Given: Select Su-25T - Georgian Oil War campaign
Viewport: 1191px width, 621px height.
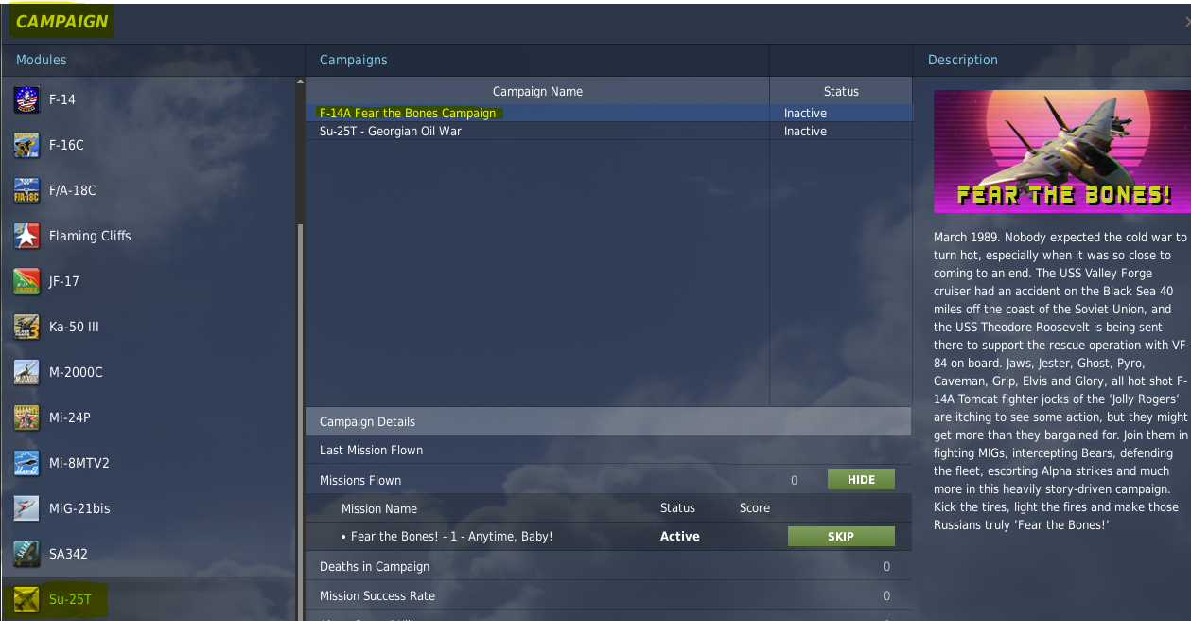Looking at the screenshot, I should [608, 132].
